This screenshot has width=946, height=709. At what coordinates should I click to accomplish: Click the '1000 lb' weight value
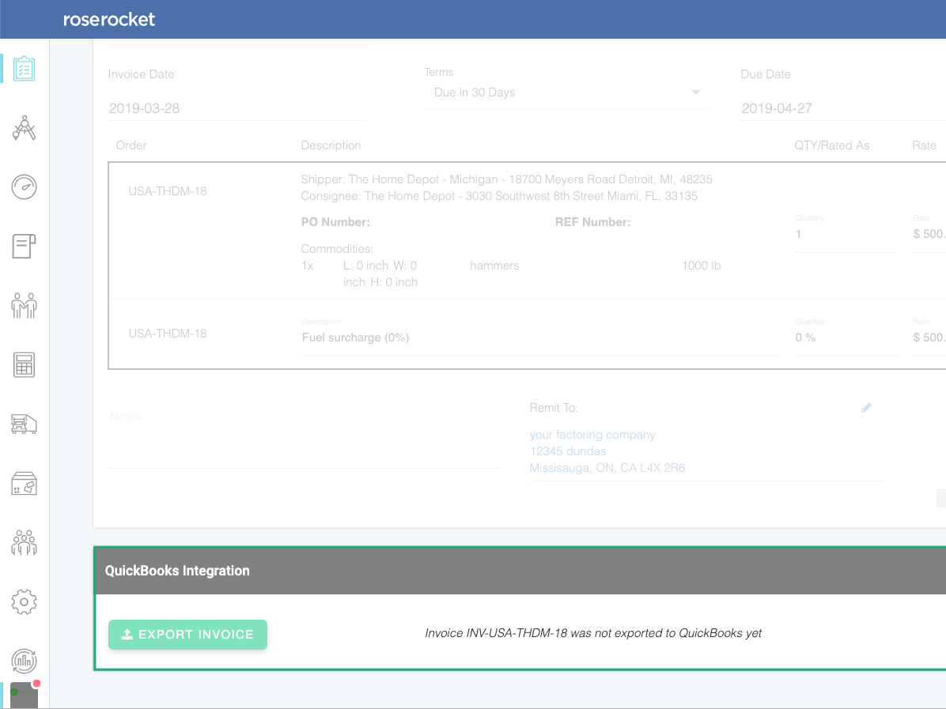pyautogui.click(x=701, y=266)
